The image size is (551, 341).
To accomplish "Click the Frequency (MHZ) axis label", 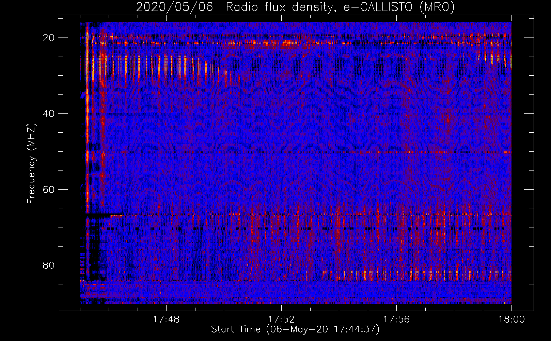I will 31,164.
